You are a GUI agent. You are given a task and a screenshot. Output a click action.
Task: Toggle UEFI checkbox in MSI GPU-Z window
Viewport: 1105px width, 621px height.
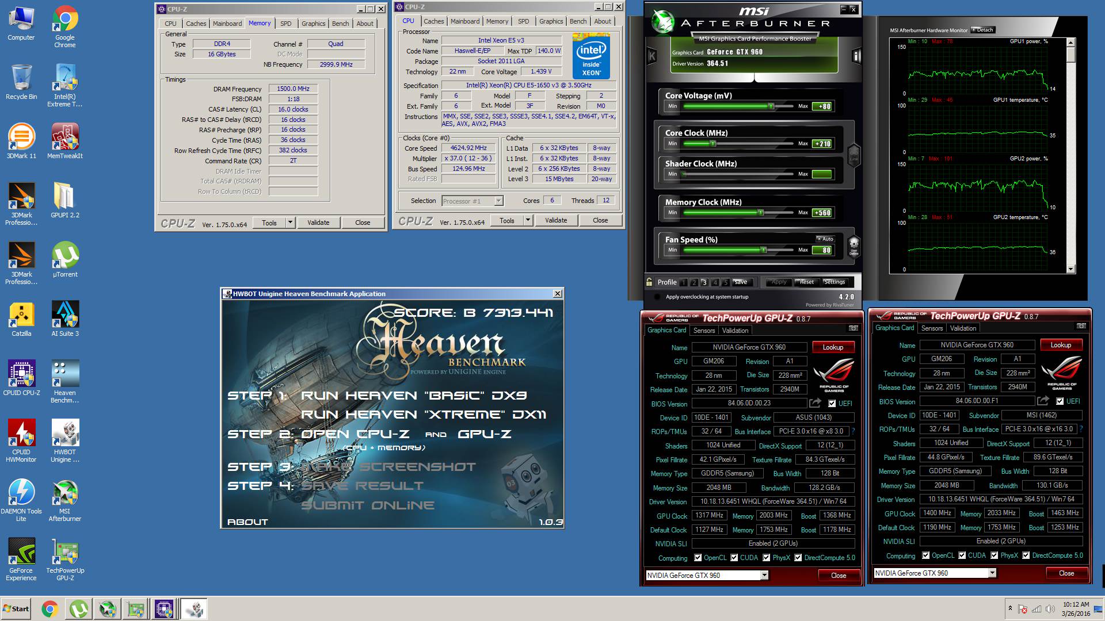pyautogui.click(x=1060, y=401)
